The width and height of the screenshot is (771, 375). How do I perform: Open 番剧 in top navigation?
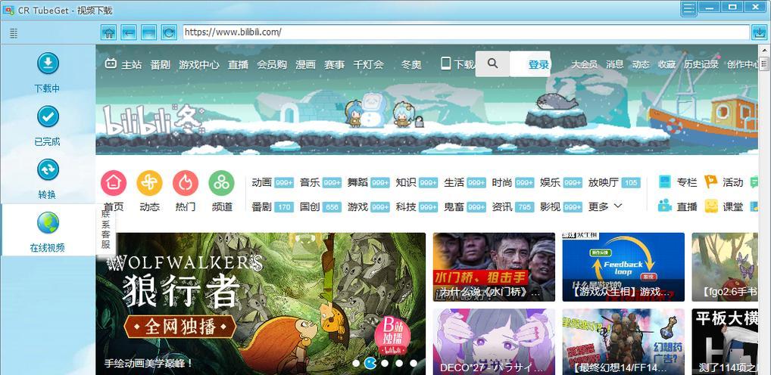(x=160, y=64)
